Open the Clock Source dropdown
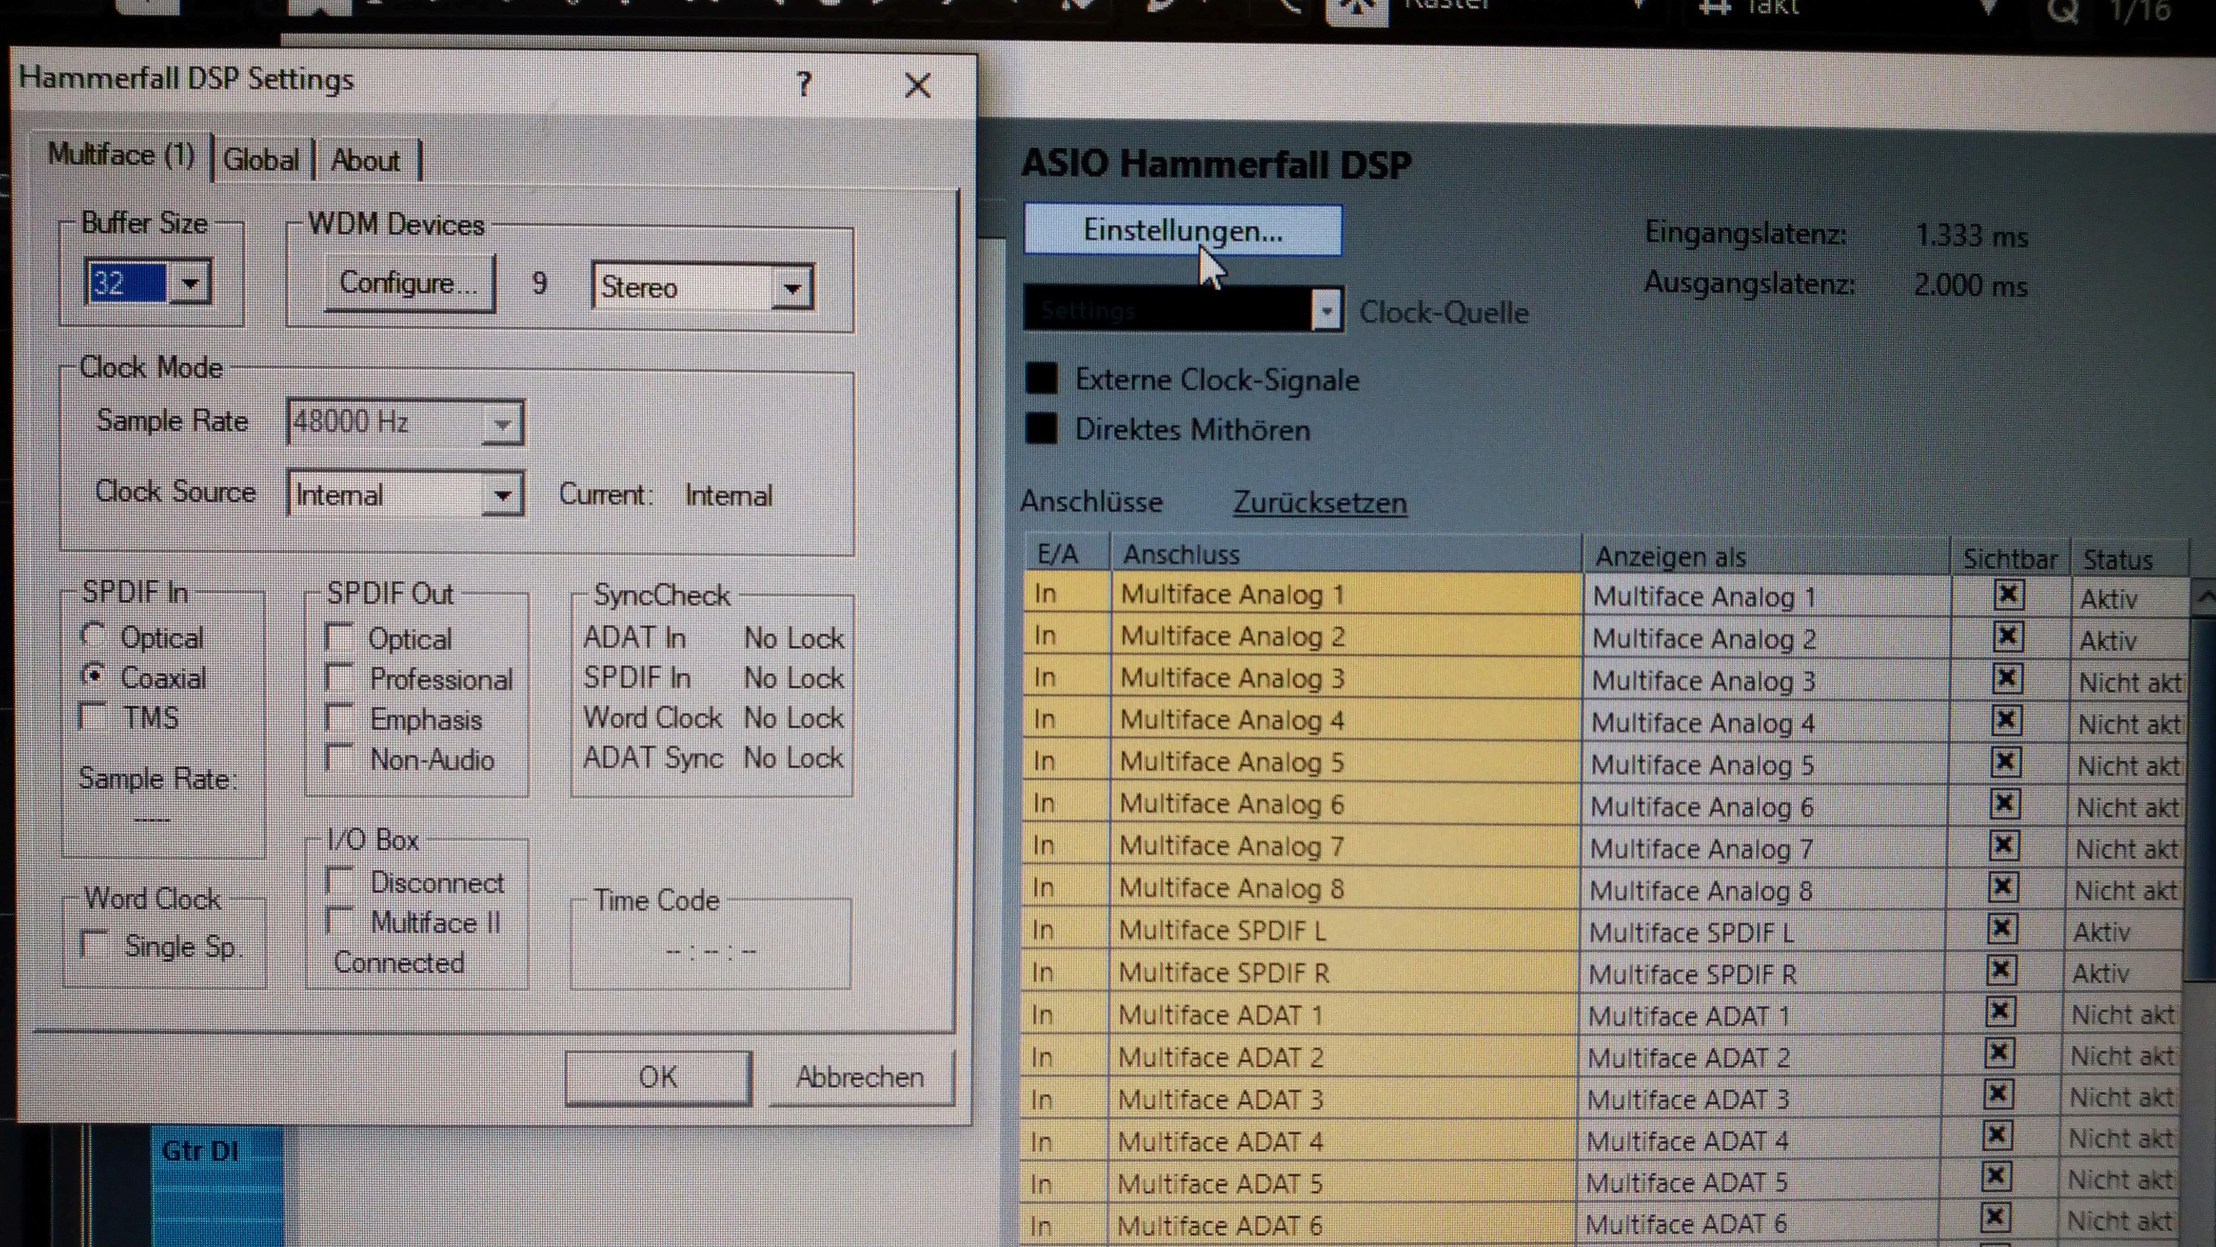The image size is (2216, 1247). 502,494
